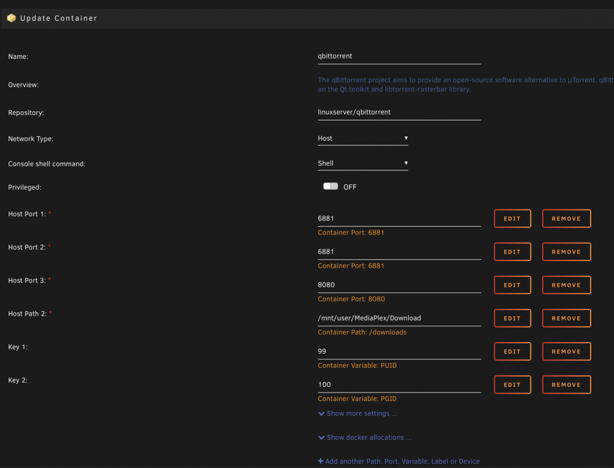
Task: Click the Key 1 field showing 99
Action: click(x=399, y=352)
